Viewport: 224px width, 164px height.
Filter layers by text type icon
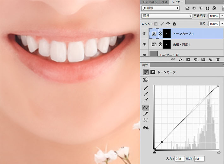click(x=201, y=8)
